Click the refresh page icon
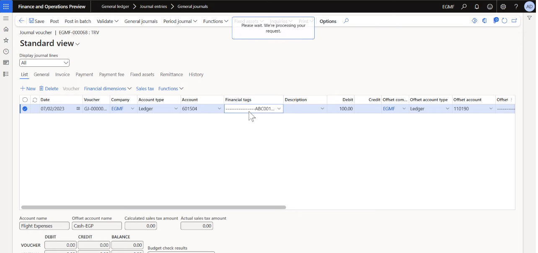 click(504, 21)
